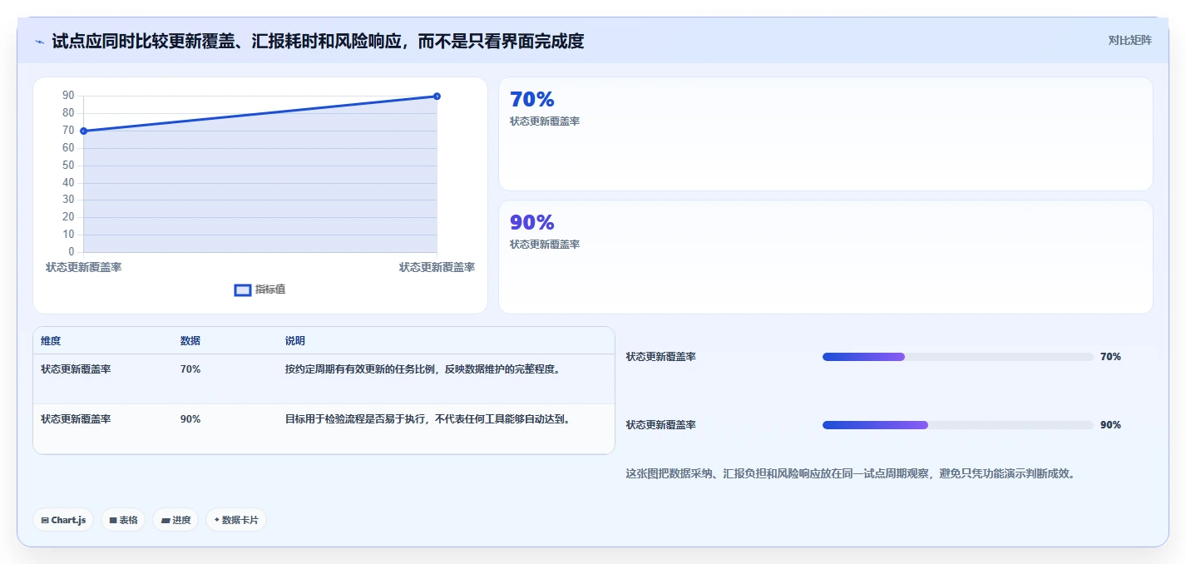Click the description starting with 目标用于检验流程
The width and height of the screenshot is (1186, 564).
coord(428,419)
